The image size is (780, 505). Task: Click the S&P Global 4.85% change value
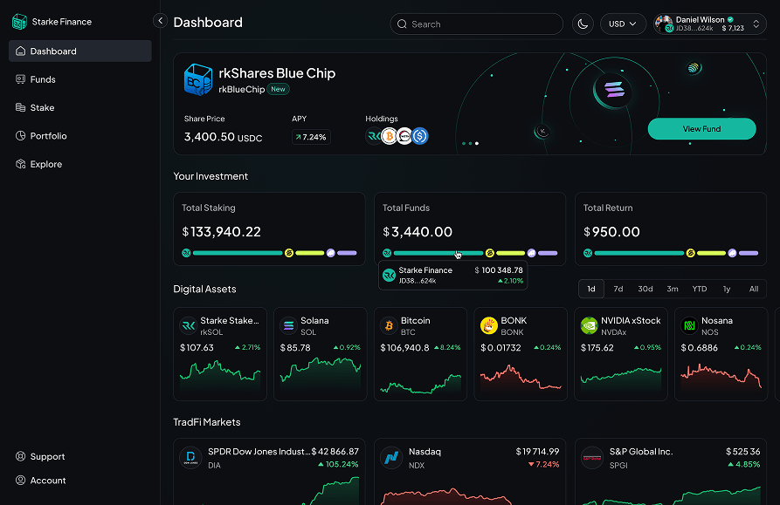744,464
